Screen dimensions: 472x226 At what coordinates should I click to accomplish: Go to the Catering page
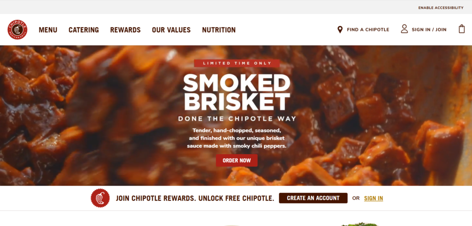tap(84, 30)
